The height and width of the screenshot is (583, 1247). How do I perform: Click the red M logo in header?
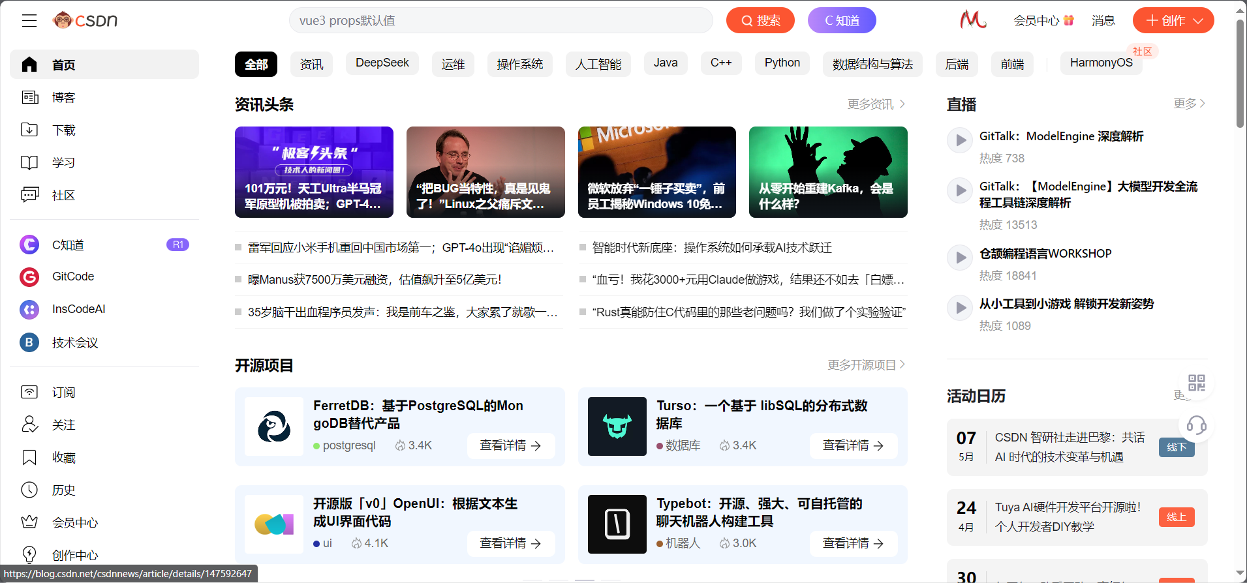[973, 20]
